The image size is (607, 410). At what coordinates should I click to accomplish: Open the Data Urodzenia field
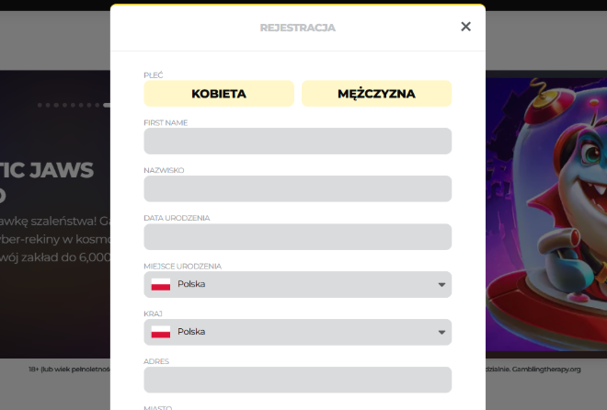pos(297,237)
